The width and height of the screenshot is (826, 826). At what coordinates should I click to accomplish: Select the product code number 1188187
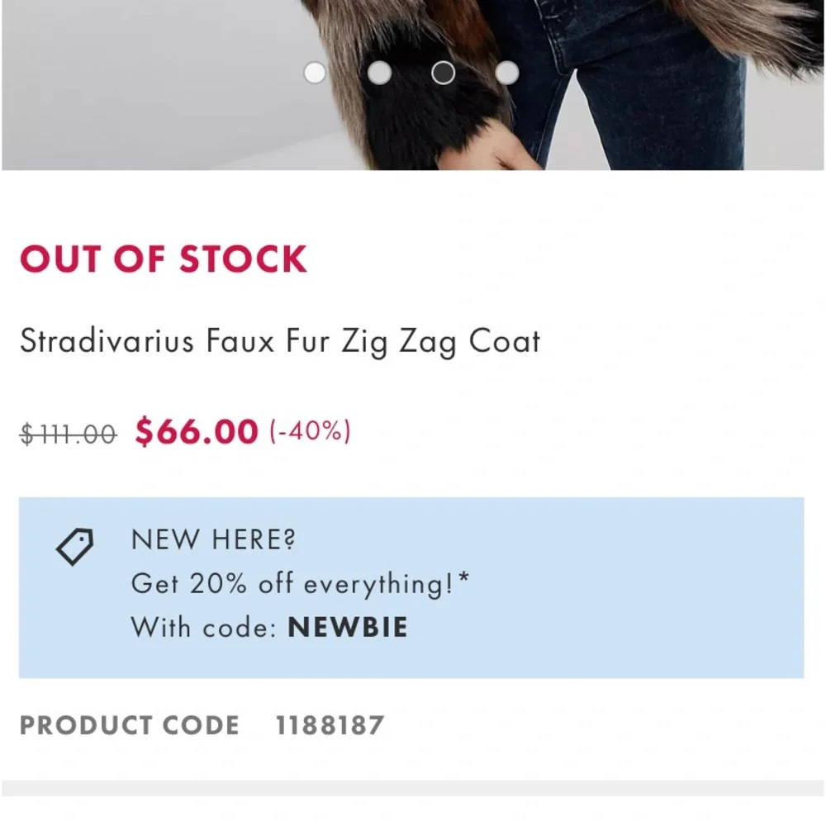point(330,726)
